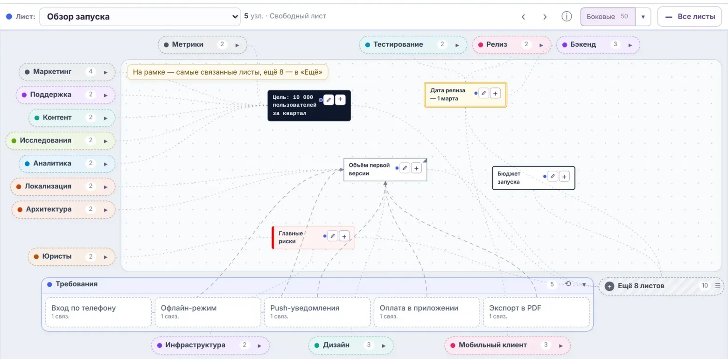Open the «Аналитика» linked sheet chip

tap(67, 164)
